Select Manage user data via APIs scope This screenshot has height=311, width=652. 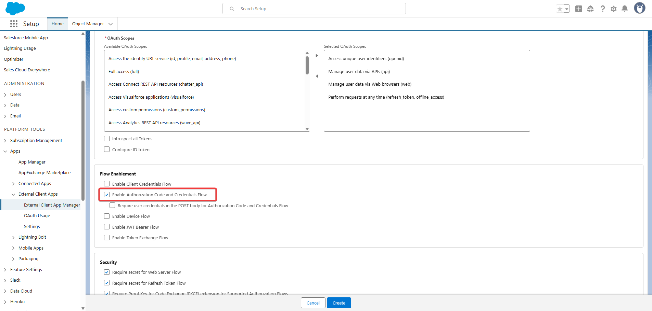point(359,72)
